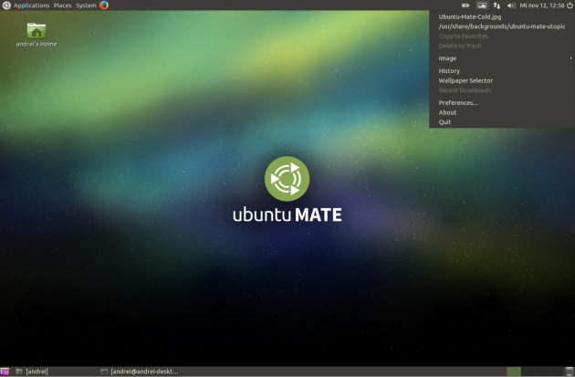Click the volume speaker icon
Image resolution: width=575 pixels, height=377 pixels.
point(511,5)
